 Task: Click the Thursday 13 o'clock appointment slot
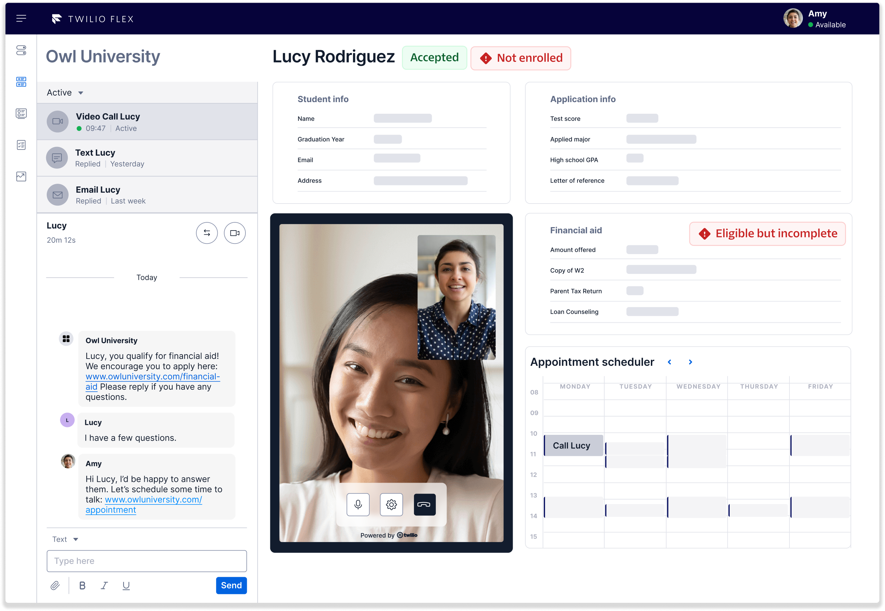(759, 510)
